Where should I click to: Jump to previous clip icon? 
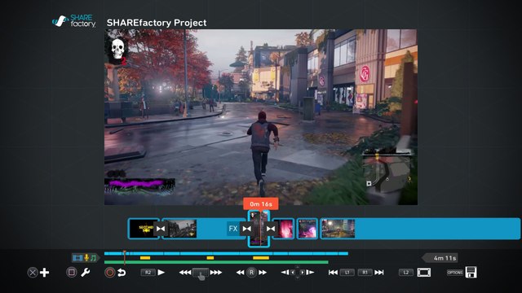point(333,273)
